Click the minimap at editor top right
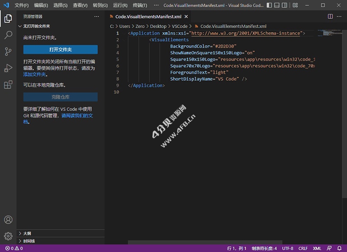Viewport: 347px width, 252px height. (330, 33)
